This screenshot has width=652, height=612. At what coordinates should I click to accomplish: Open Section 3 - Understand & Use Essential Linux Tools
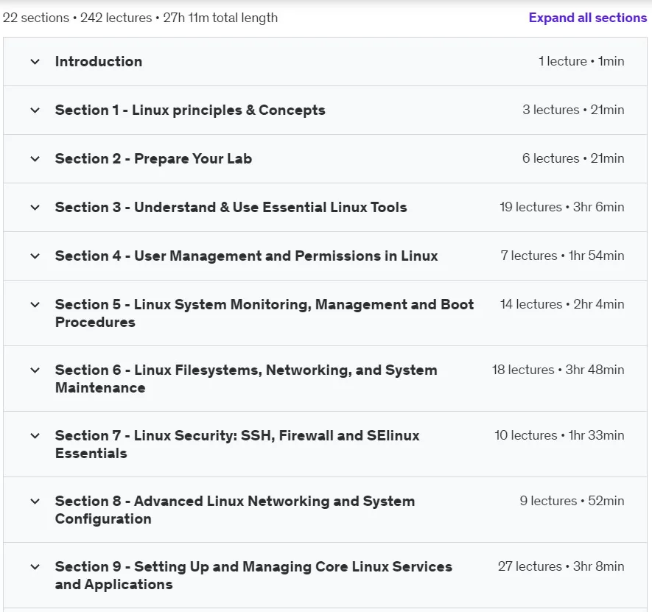pos(231,208)
